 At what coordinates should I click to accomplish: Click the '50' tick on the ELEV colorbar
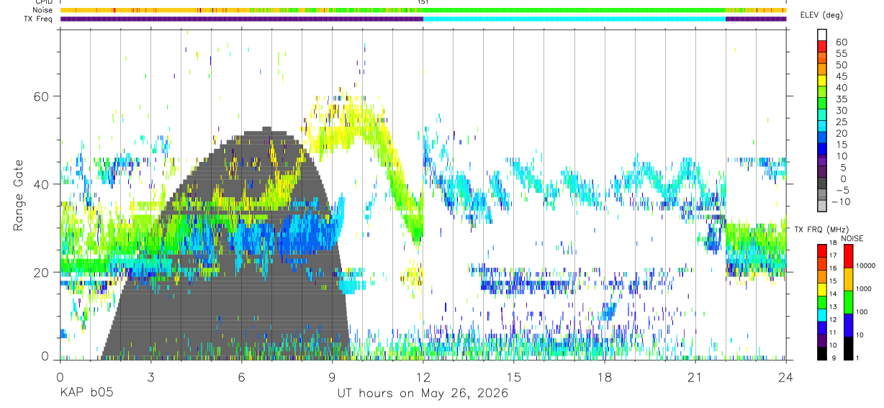point(840,65)
